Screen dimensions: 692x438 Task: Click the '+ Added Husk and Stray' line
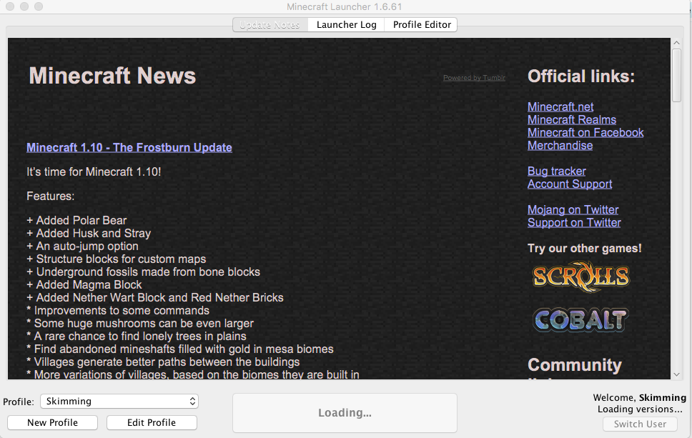[89, 233]
